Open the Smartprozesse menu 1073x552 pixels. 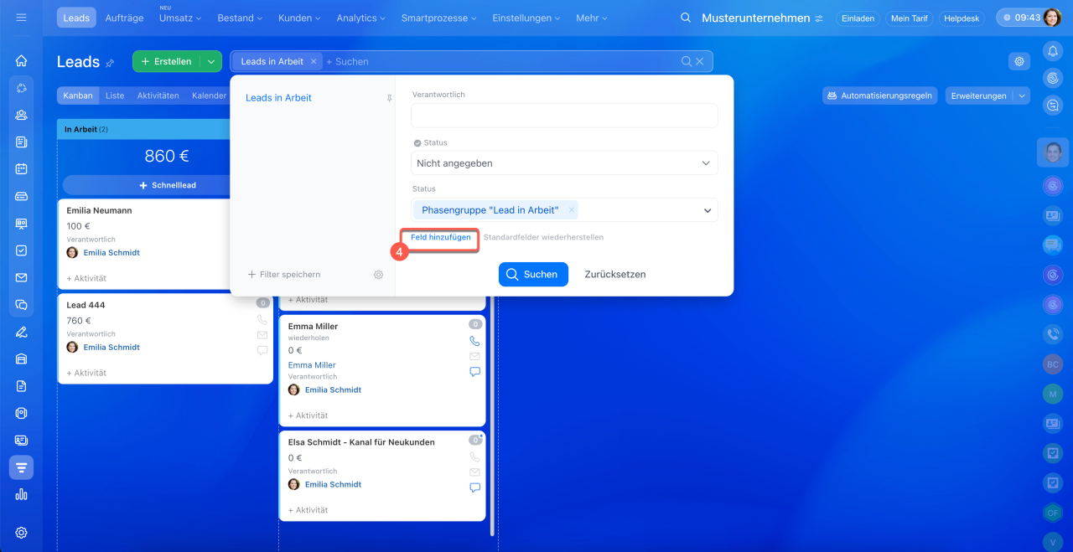tap(440, 18)
